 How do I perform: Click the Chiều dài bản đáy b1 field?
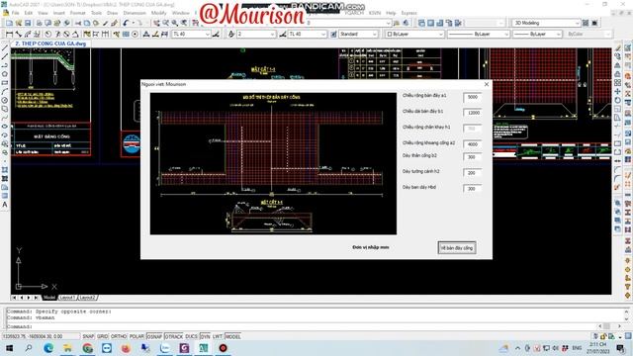pos(473,113)
